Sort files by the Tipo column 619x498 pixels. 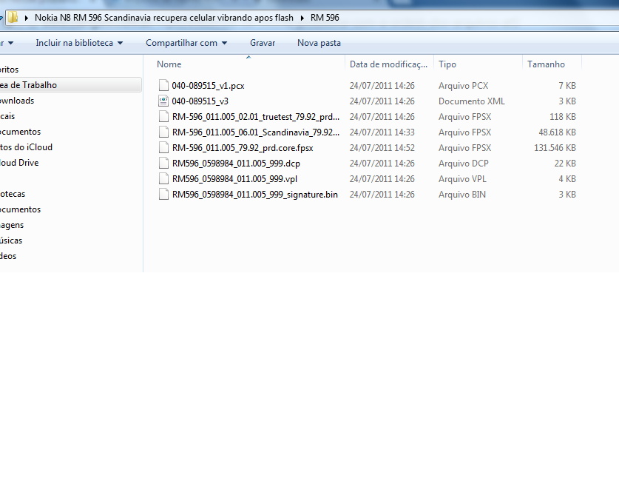[x=447, y=64]
